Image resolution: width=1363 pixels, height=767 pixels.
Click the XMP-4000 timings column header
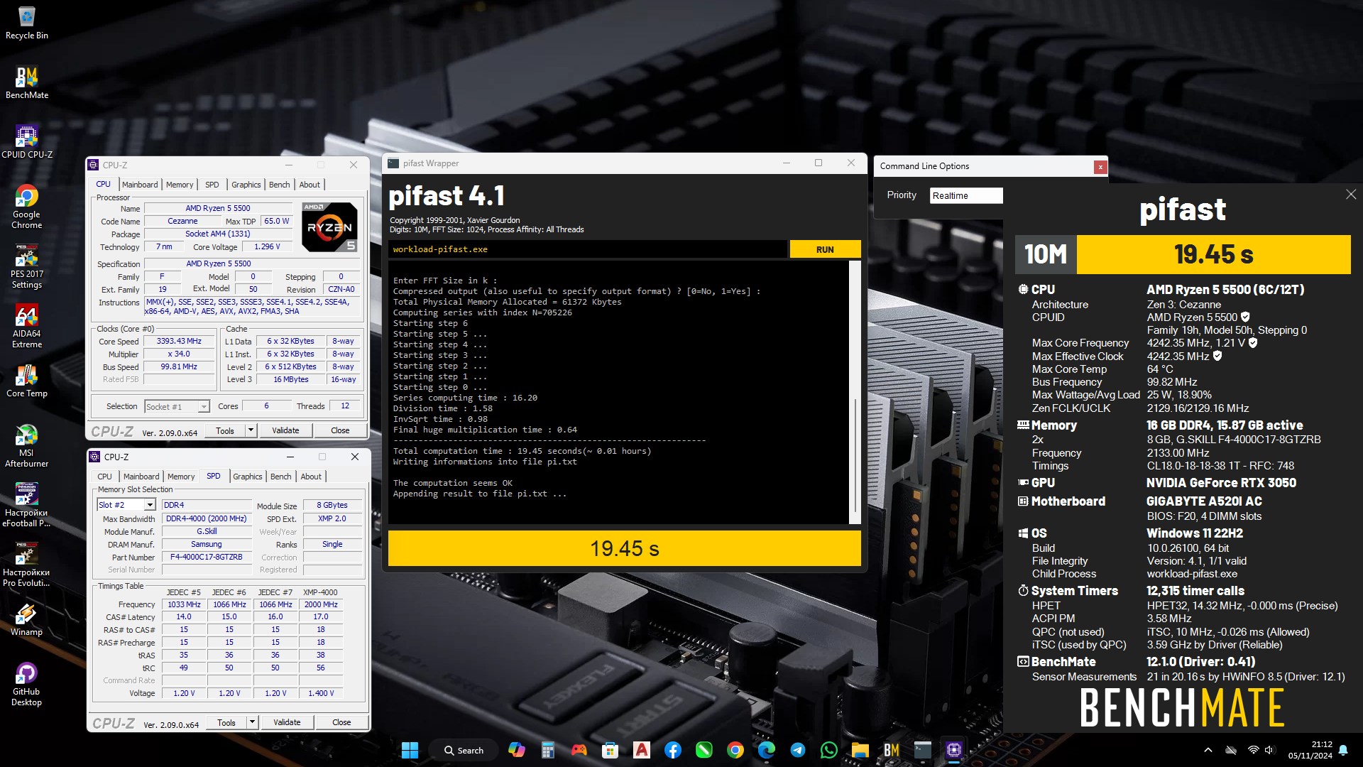pos(320,592)
